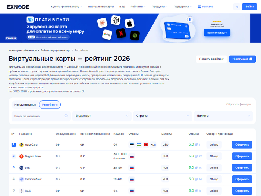Screen dimensions: 261x196
Task: Click the Uzbekistan flag in Yello Card row
Action: (x=139, y=144)
